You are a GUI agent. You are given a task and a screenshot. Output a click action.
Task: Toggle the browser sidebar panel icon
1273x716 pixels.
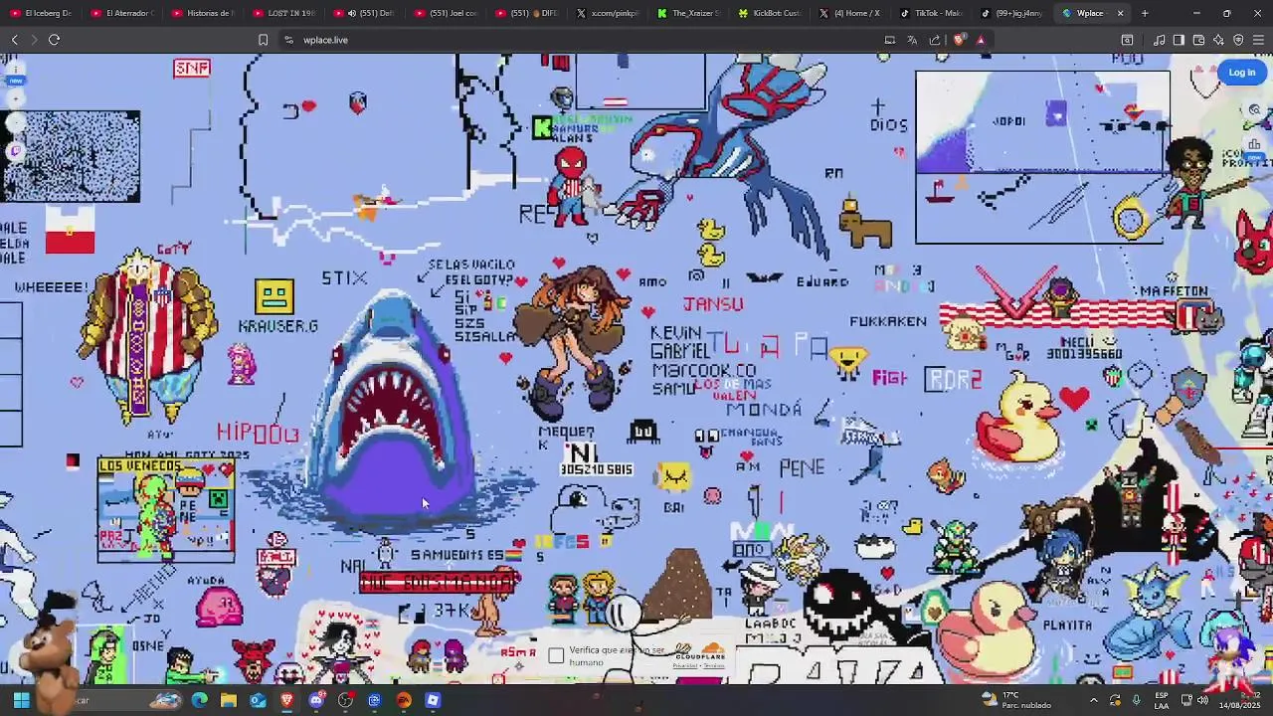coord(1179,40)
